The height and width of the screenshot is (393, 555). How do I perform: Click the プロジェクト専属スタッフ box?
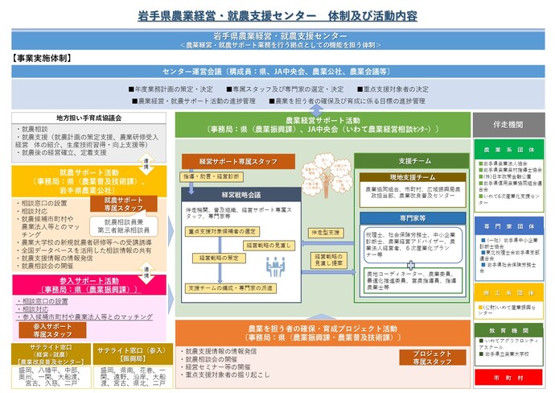coord(433,358)
